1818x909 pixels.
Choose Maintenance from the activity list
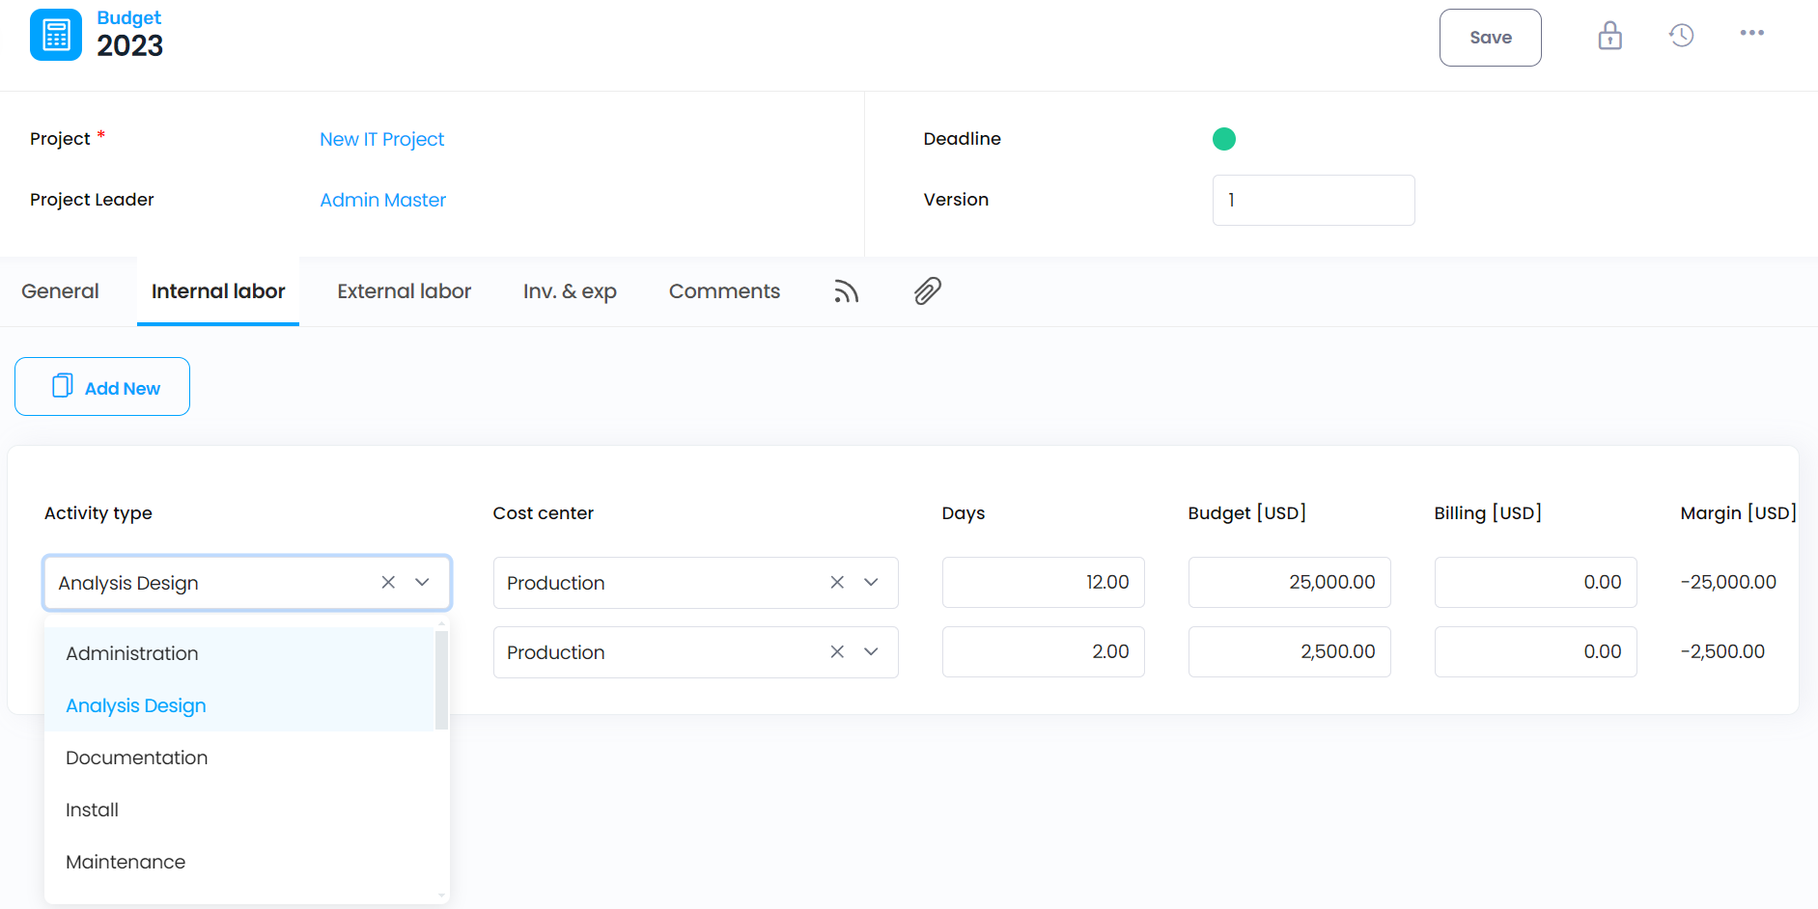240,862
